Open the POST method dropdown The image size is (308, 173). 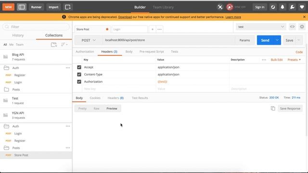click(x=89, y=40)
